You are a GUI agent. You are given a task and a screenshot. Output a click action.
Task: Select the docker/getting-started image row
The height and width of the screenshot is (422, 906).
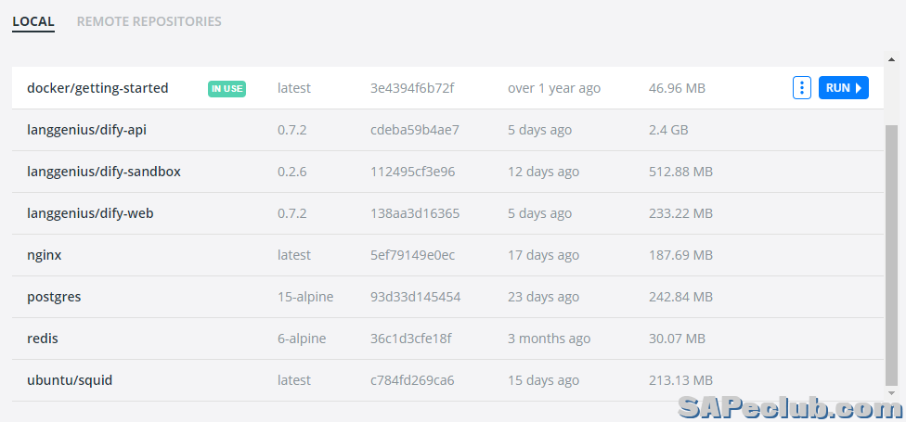(97, 88)
